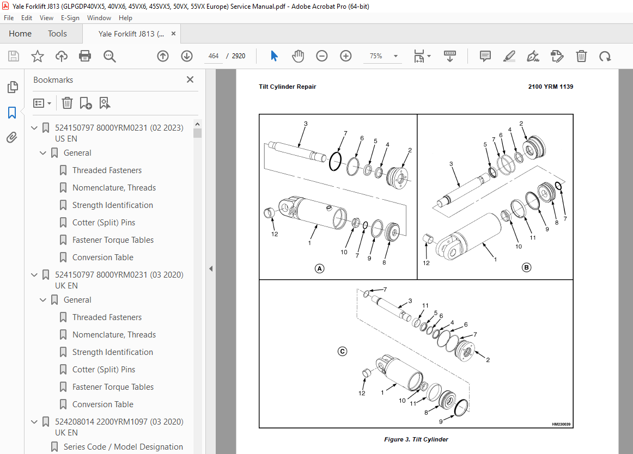Close the Yale Forklift J813 tab
The width and height of the screenshot is (633, 454).
[x=173, y=34]
